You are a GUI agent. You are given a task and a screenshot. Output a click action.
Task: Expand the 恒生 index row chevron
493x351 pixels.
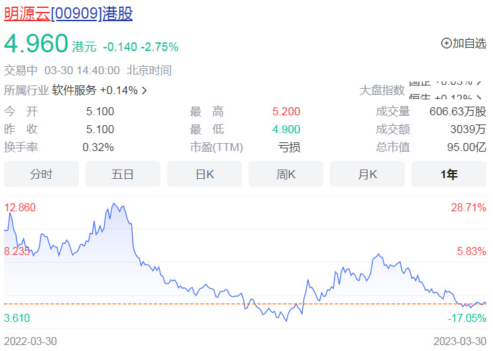[478, 99]
